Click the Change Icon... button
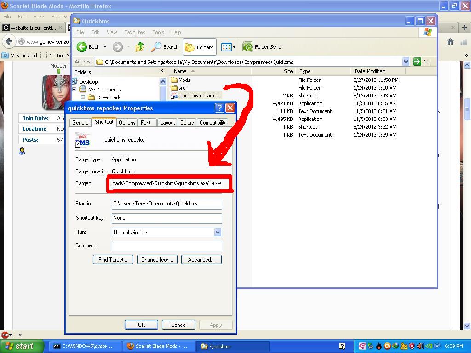The image size is (471, 353). pyautogui.click(x=157, y=260)
